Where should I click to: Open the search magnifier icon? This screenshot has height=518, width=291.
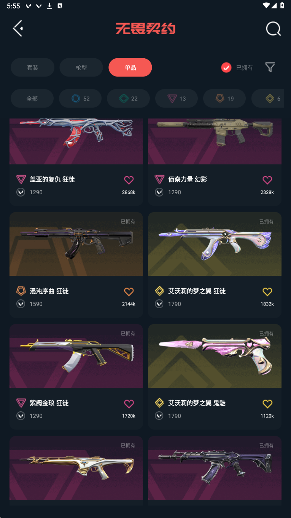273,29
